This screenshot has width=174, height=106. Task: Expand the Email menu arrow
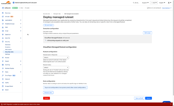click(21, 31)
